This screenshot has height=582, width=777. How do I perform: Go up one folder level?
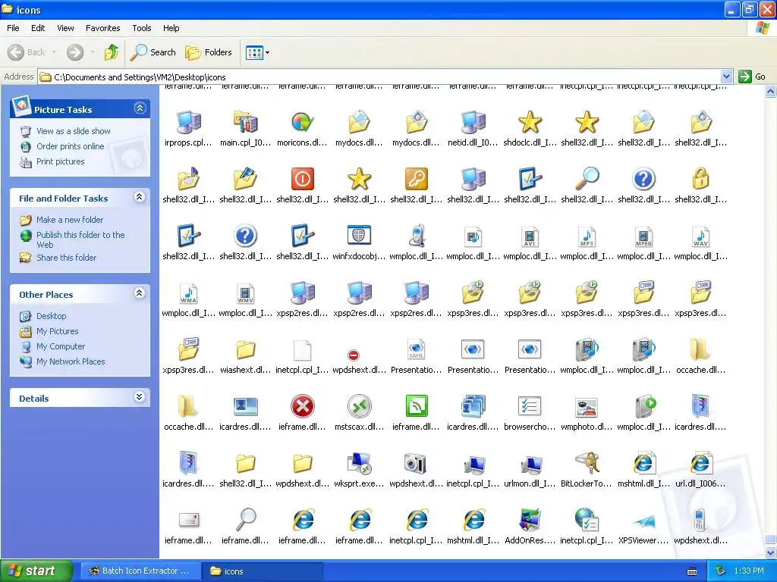[x=112, y=52]
